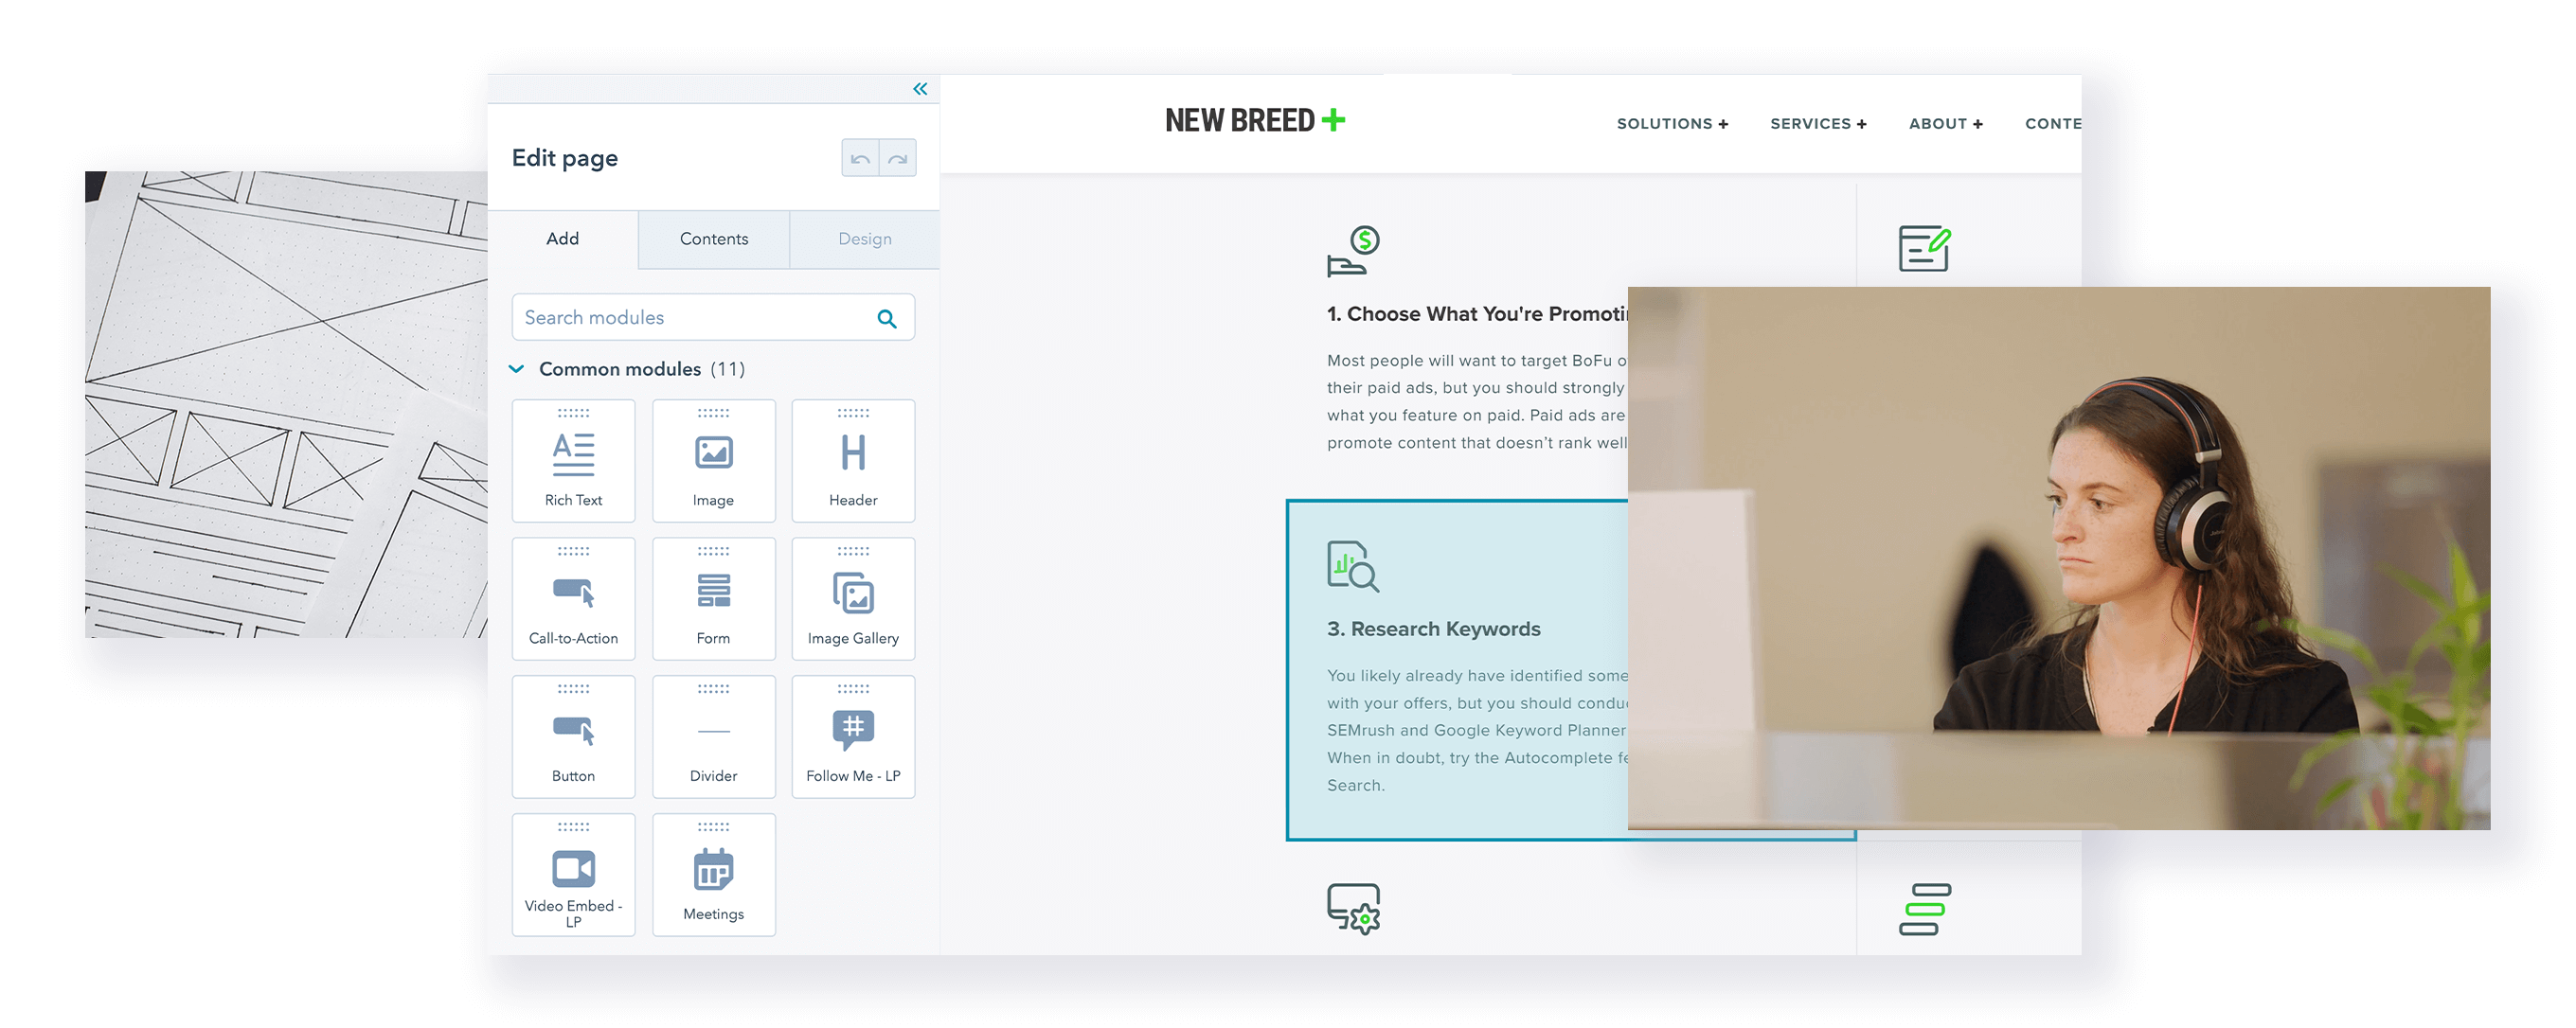Click the redo arrow button
2576x1028 pixels.
tap(898, 158)
